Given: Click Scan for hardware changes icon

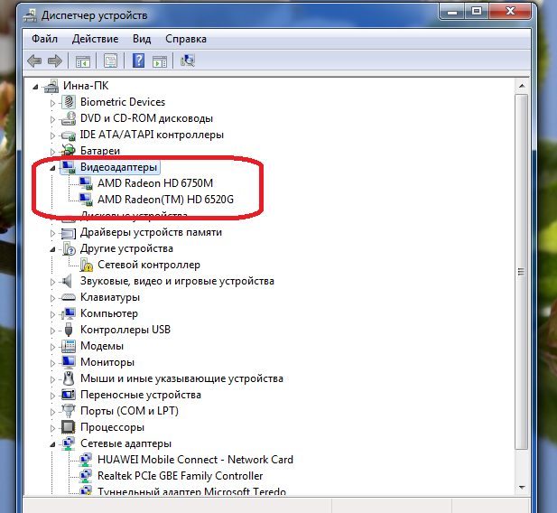Looking at the screenshot, I should [x=188, y=61].
